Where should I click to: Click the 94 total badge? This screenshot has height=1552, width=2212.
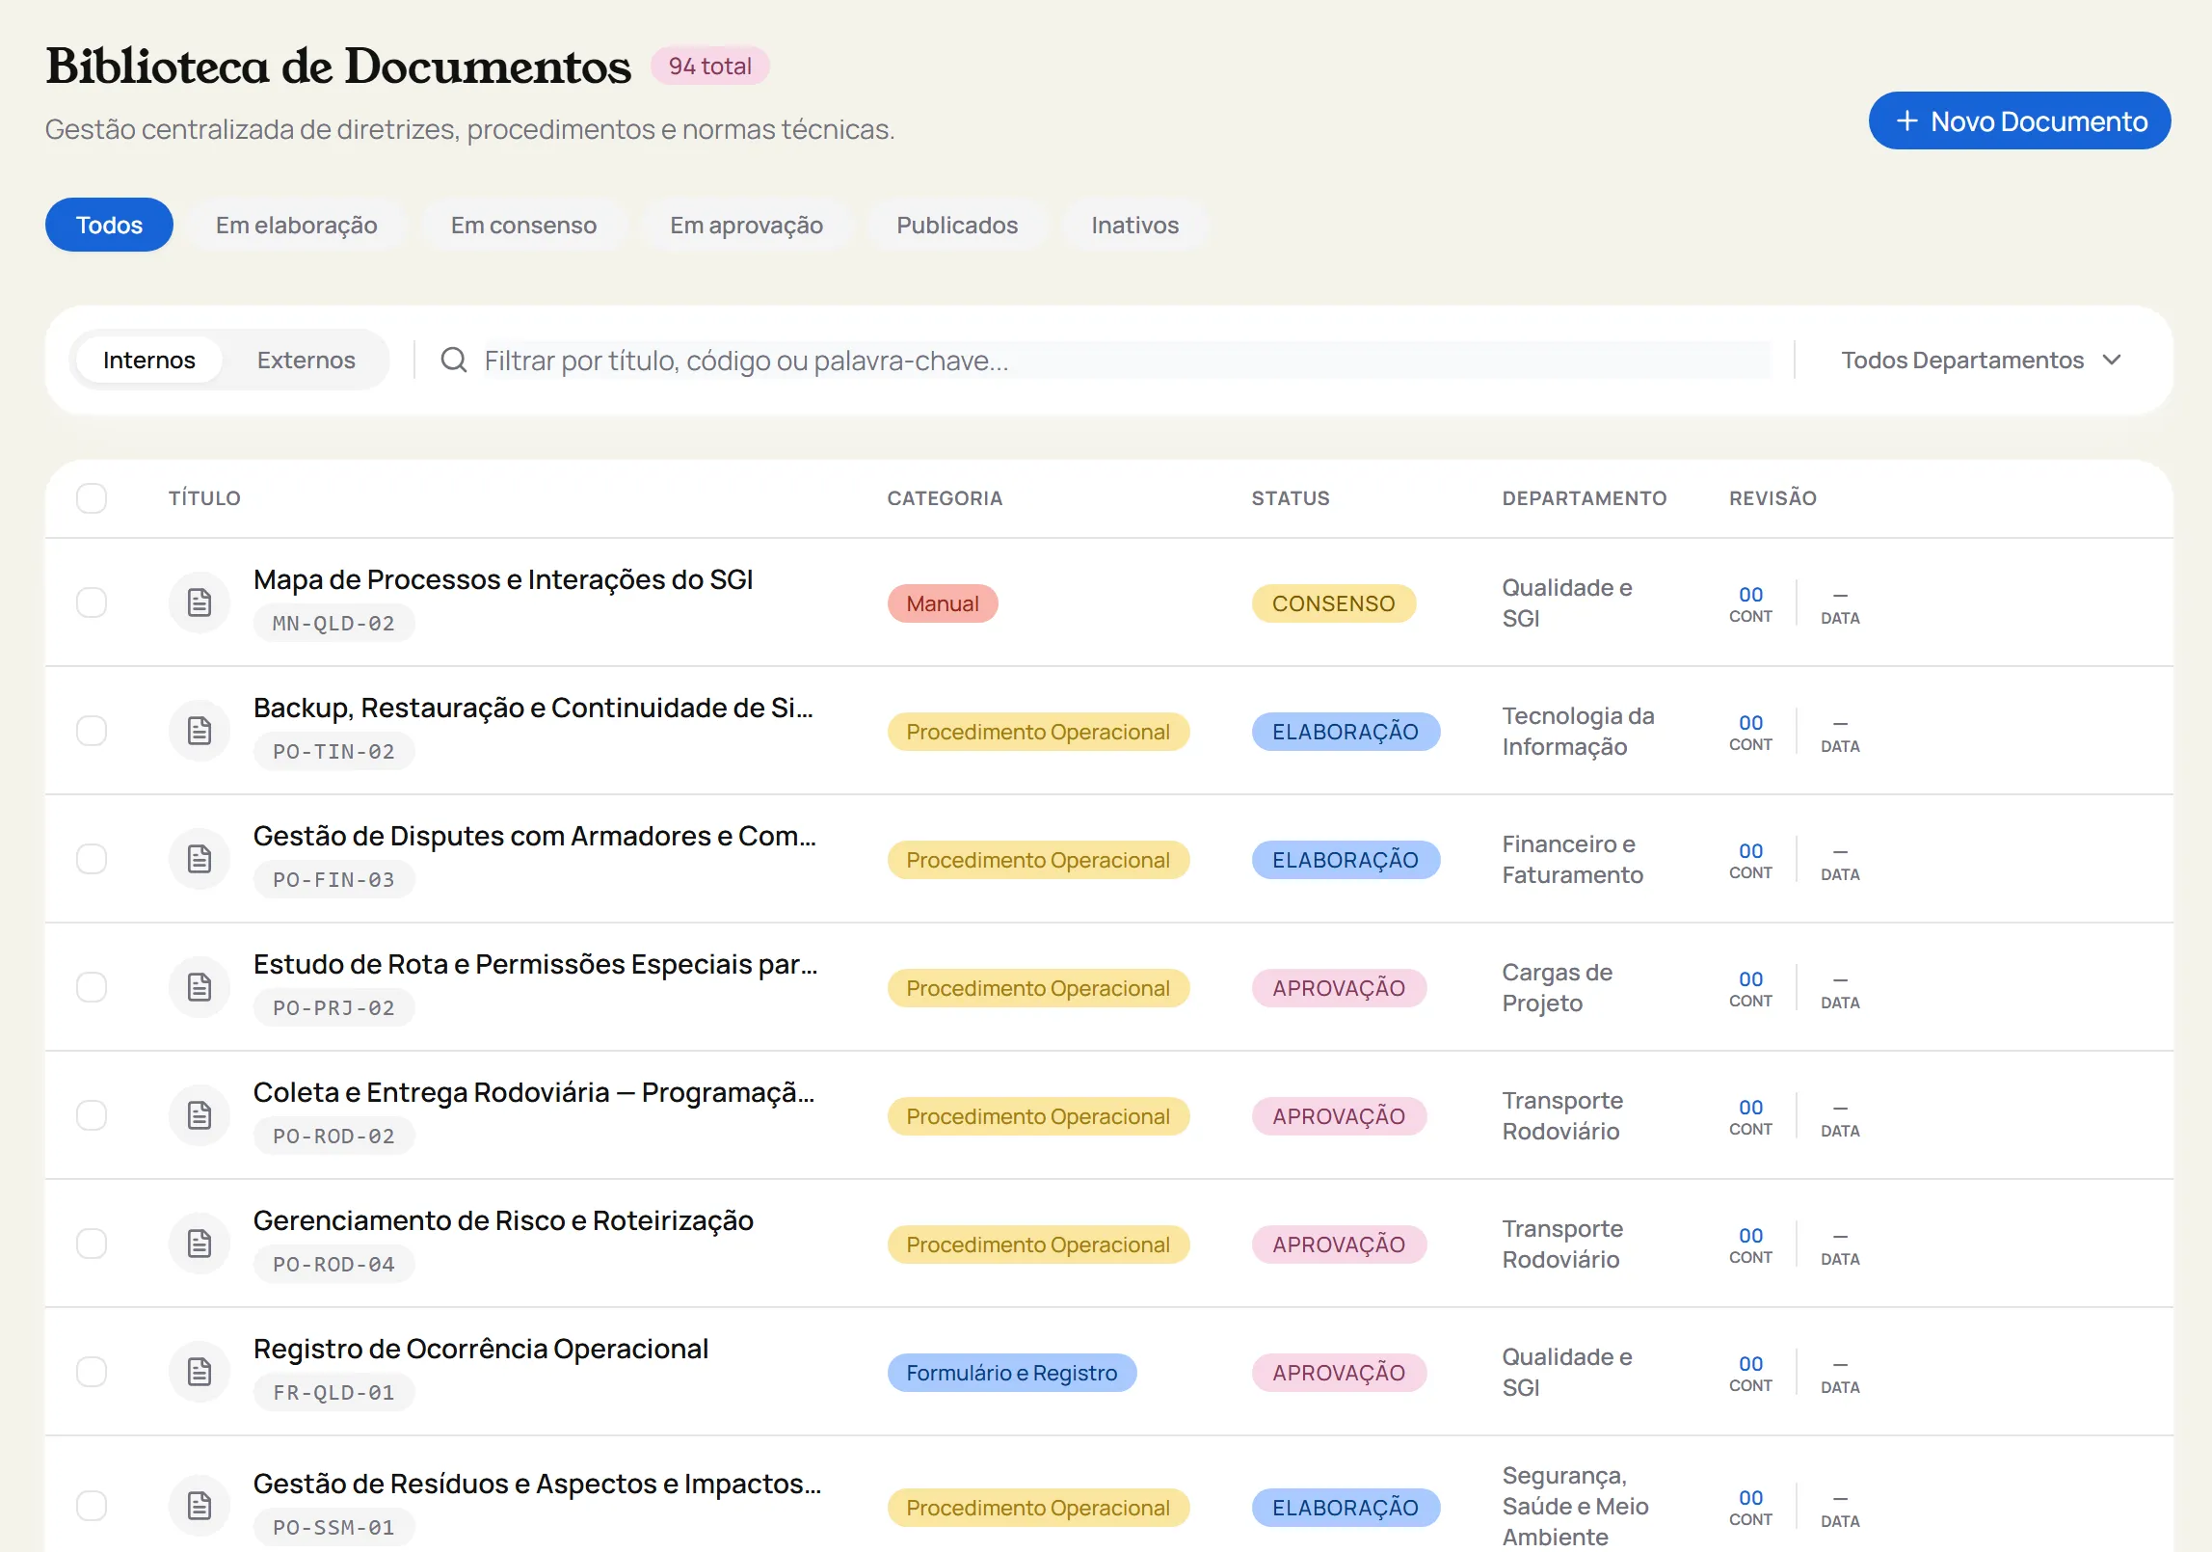click(709, 67)
